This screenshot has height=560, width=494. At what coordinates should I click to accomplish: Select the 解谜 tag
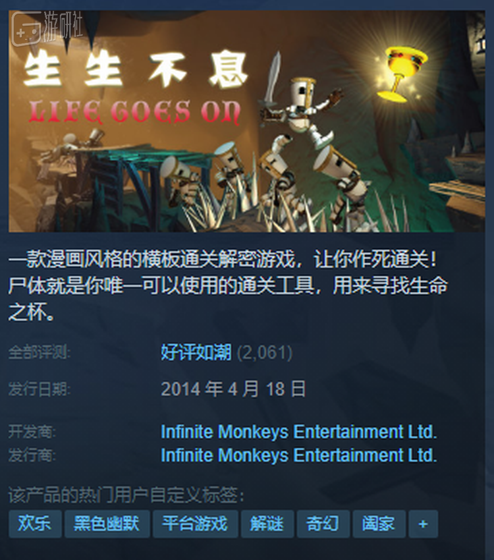coord(267,524)
